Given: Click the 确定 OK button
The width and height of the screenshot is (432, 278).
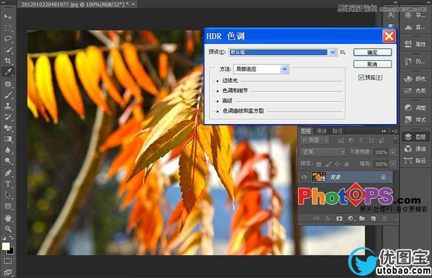Looking at the screenshot, I should (x=373, y=52).
